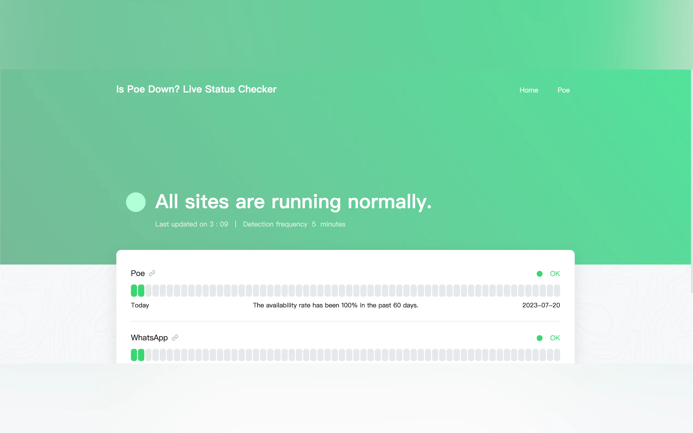Viewport: 693px width, 433px height.
Task: Click the second green bar in Poe's history
Action: (141, 290)
